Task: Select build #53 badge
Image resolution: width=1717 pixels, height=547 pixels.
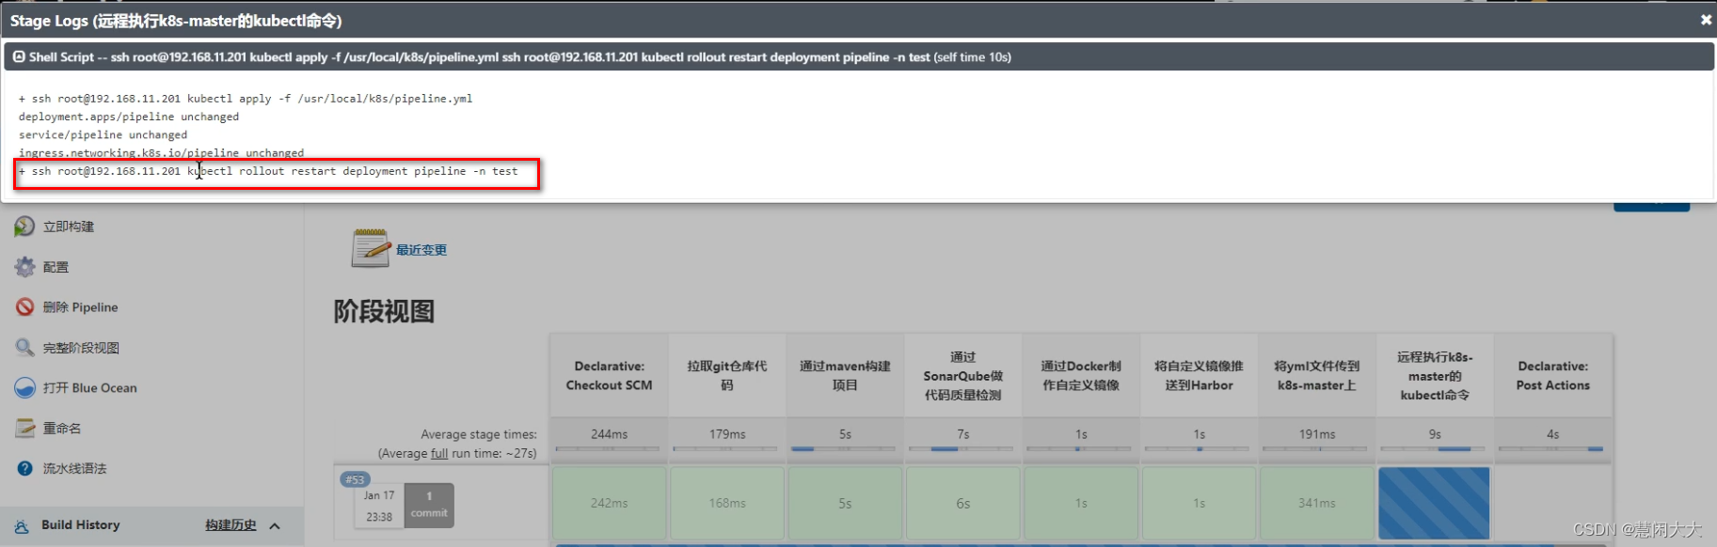Action: tap(355, 479)
